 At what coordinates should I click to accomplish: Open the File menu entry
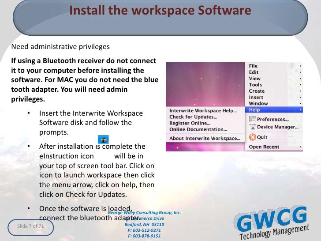pos(274,66)
